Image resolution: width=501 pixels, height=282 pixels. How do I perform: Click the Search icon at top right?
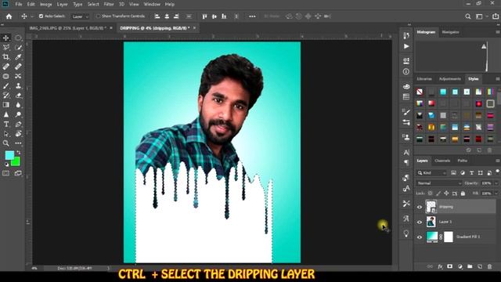pos(468,16)
